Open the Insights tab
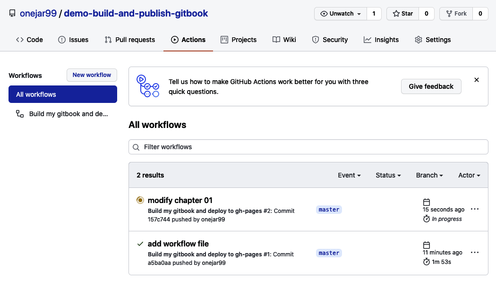This screenshot has width=496, height=288. (381, 40)
